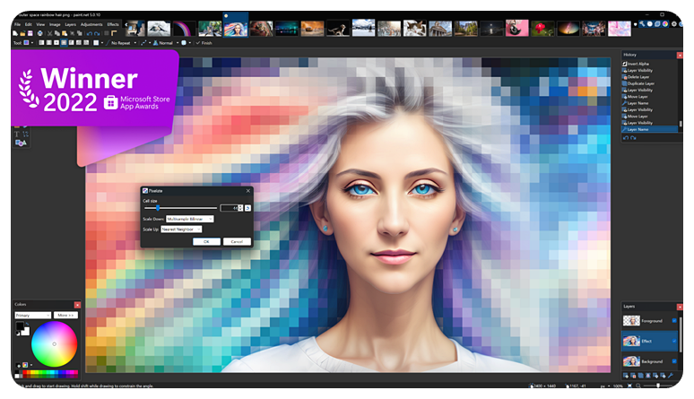Click the New file icon in toolbar

click(x=15, y=33)
